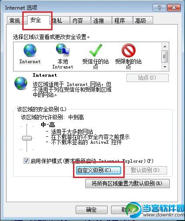Switch to the 常规 tab
185x221 pixels.
point(14,21)
